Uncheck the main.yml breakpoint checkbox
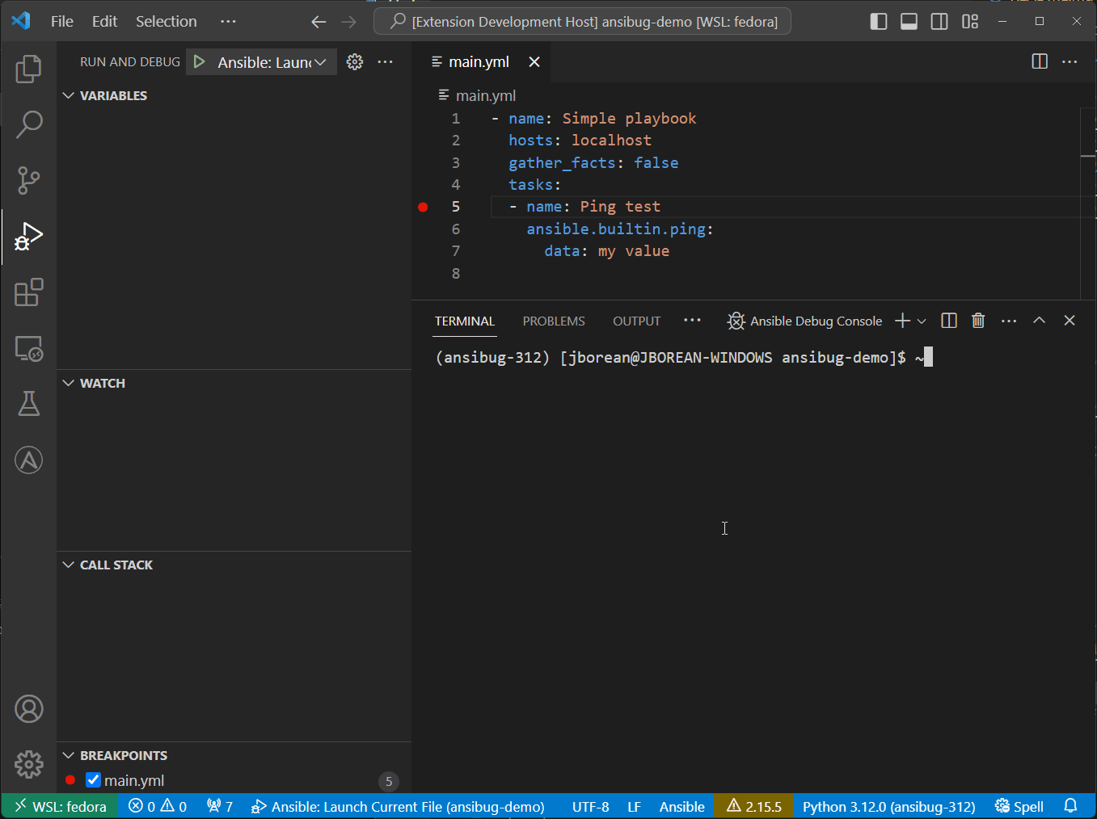Screen dimensions: 1097x819 pyautogui.click(x=93, y=780)
